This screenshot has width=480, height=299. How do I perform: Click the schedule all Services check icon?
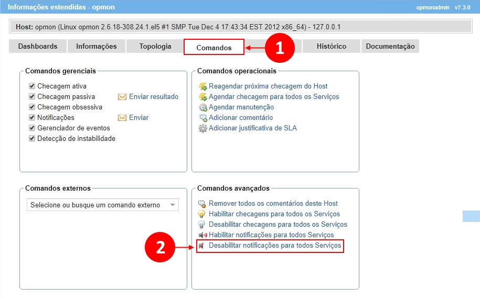tap(203, 97)
